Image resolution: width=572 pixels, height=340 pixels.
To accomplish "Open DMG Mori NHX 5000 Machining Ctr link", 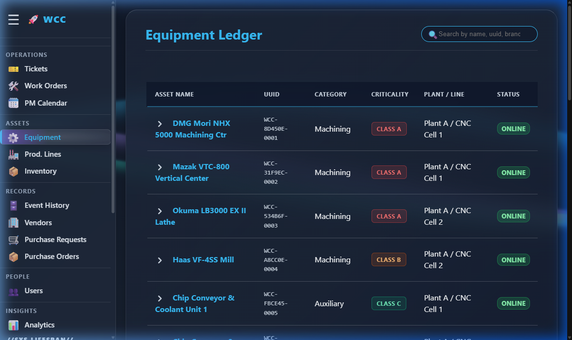I will pos(193,129).
